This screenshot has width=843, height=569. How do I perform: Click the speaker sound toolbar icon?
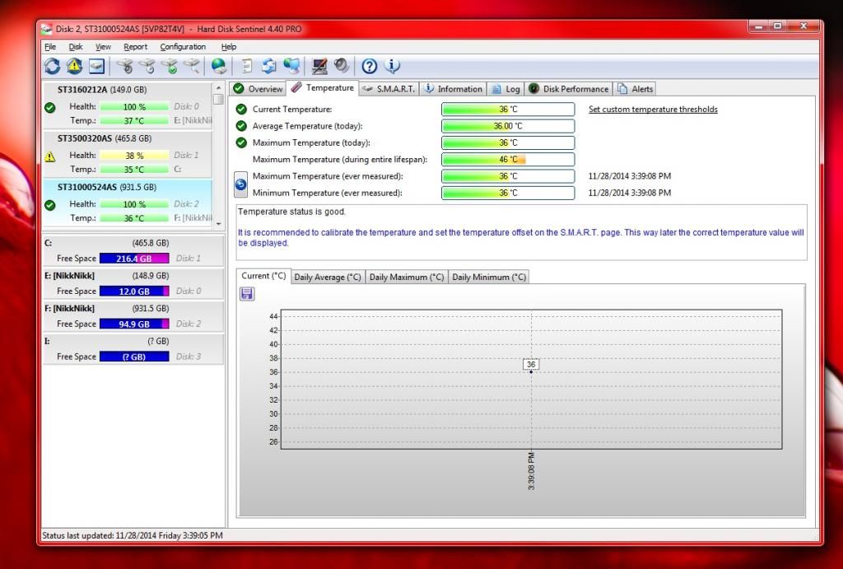point(342,66)
